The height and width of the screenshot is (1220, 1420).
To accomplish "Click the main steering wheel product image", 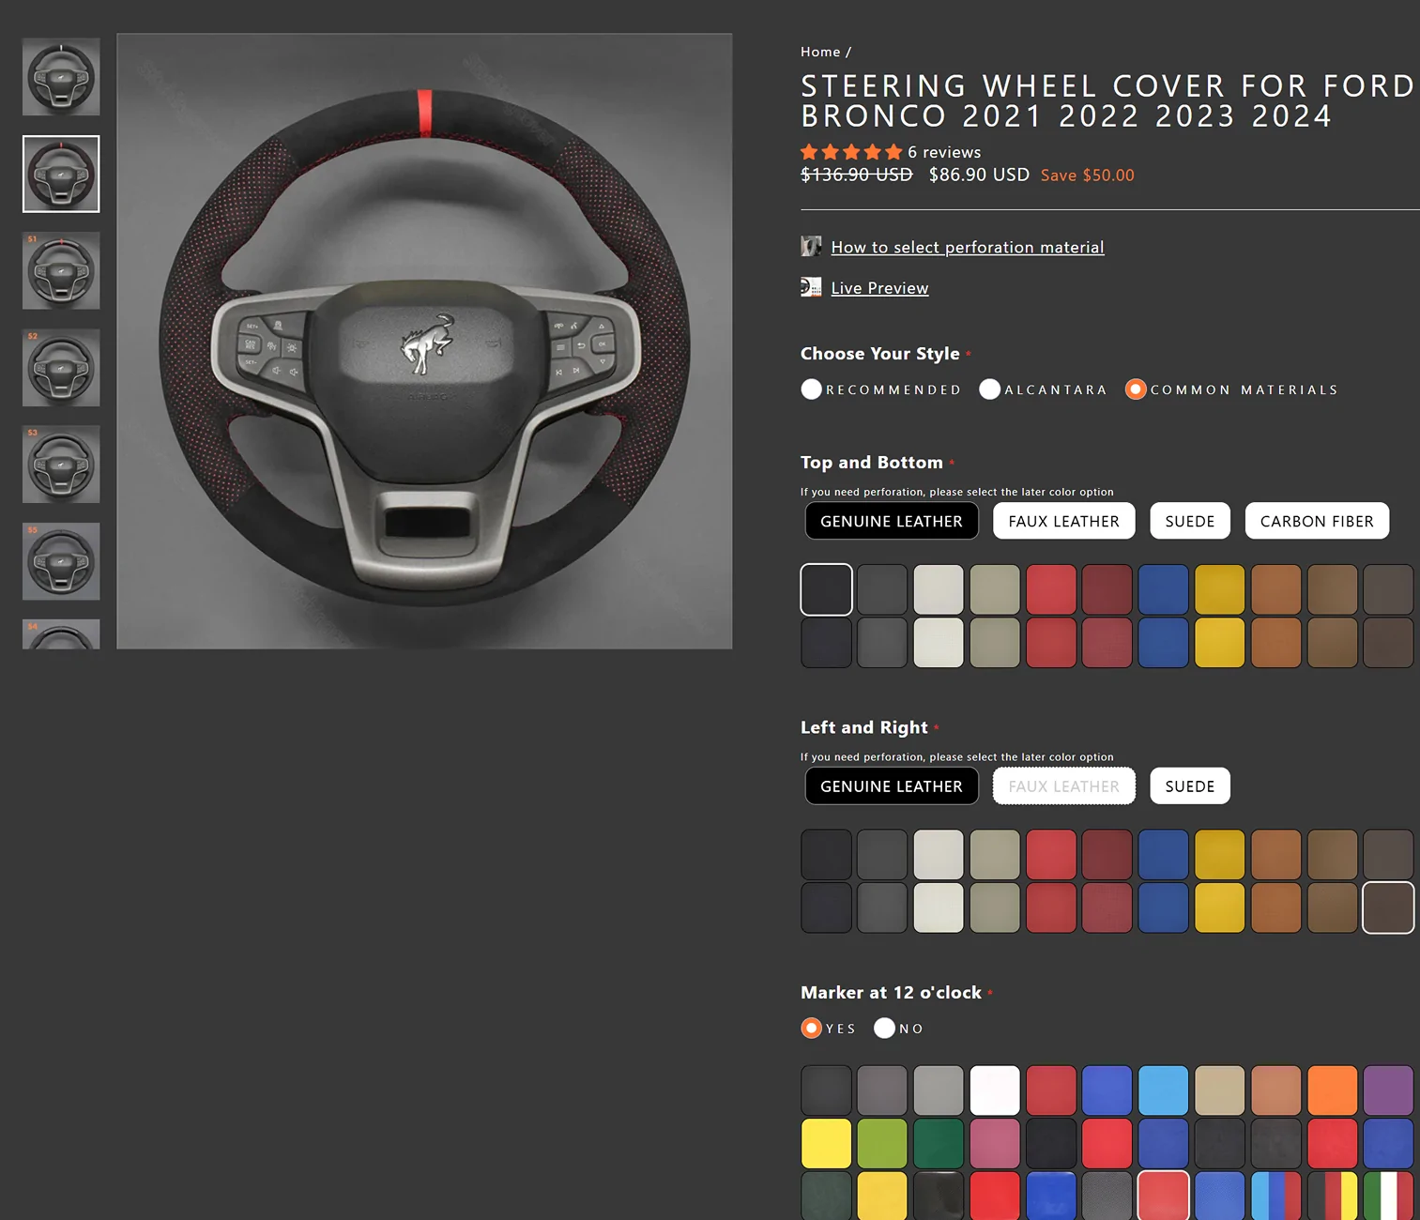I will [424, 342].
